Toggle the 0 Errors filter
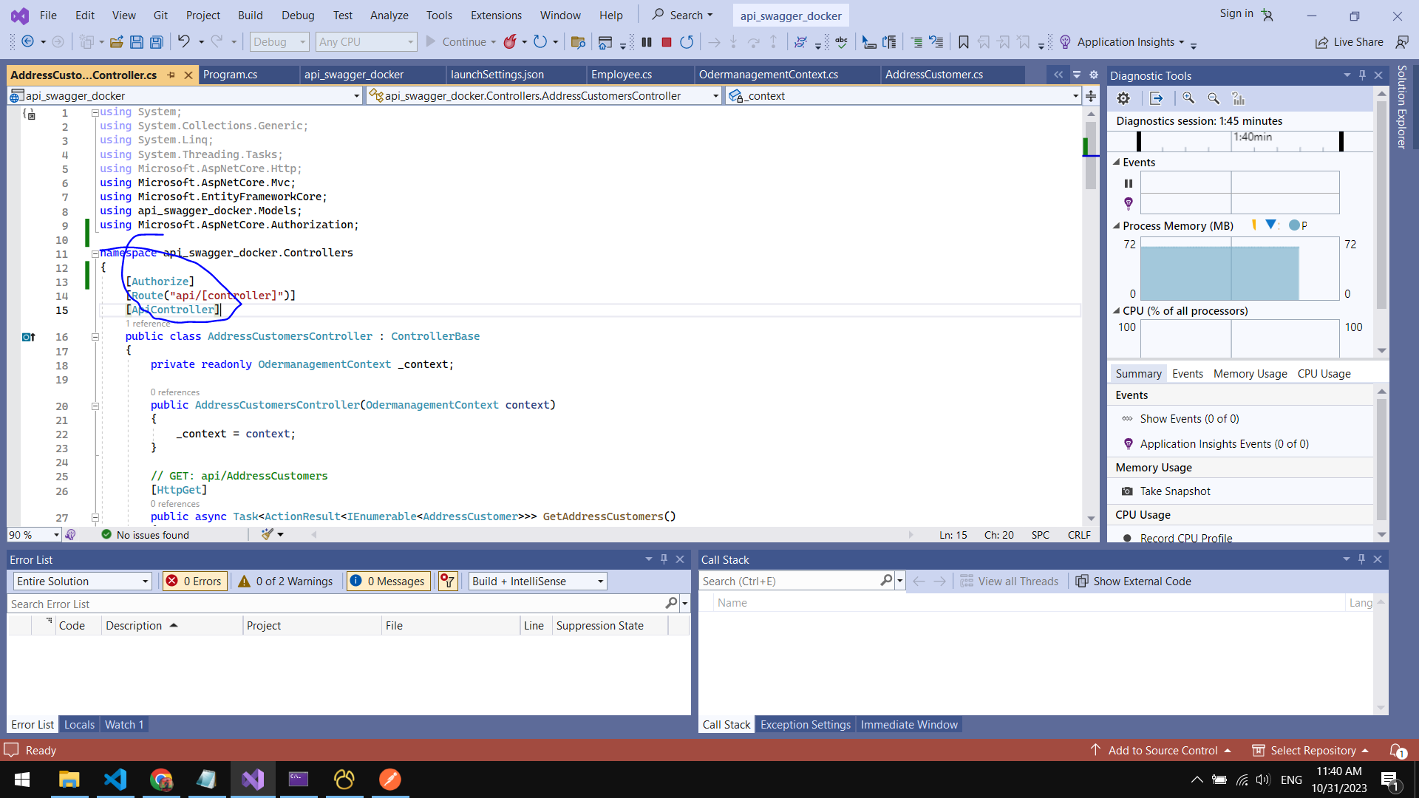1419x798 pixels. 195,582
